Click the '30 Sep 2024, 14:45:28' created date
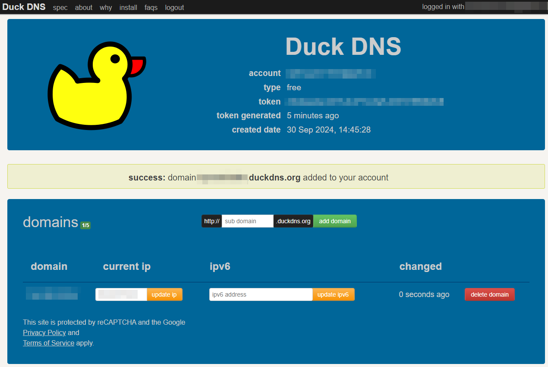Image resolution: width=548 pixels, height=367 pixels. [329, 130]
